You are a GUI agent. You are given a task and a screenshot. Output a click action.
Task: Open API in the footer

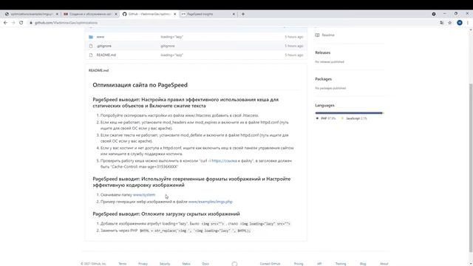(x=319, y=264)
